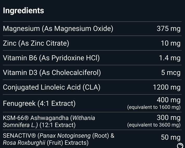The image size is (185, 148).
Task: Click the 300 mg ashwagandha amount
Action: [x=169, y=118]
